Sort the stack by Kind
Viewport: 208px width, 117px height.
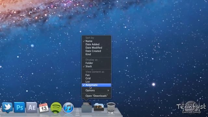(x=97, y=54)
